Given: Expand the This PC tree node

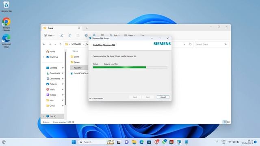Looking at the screenshot, I should click(x=43, y=116).
